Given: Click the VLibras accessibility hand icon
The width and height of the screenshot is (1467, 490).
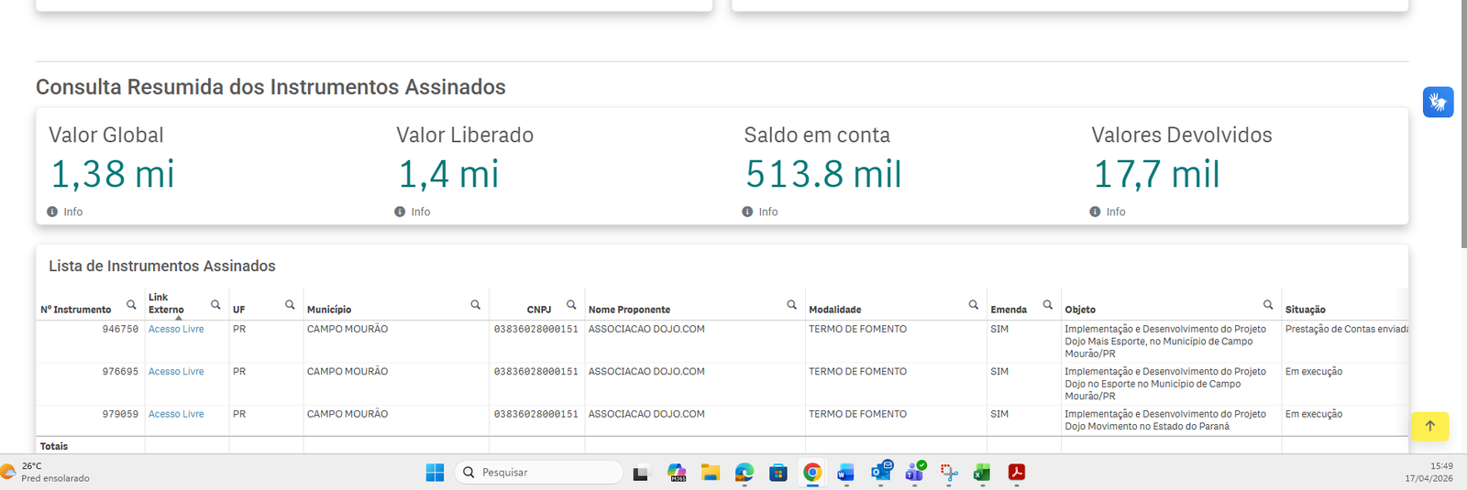Looking at the screenshot, I should click(x=1438, y=102).
